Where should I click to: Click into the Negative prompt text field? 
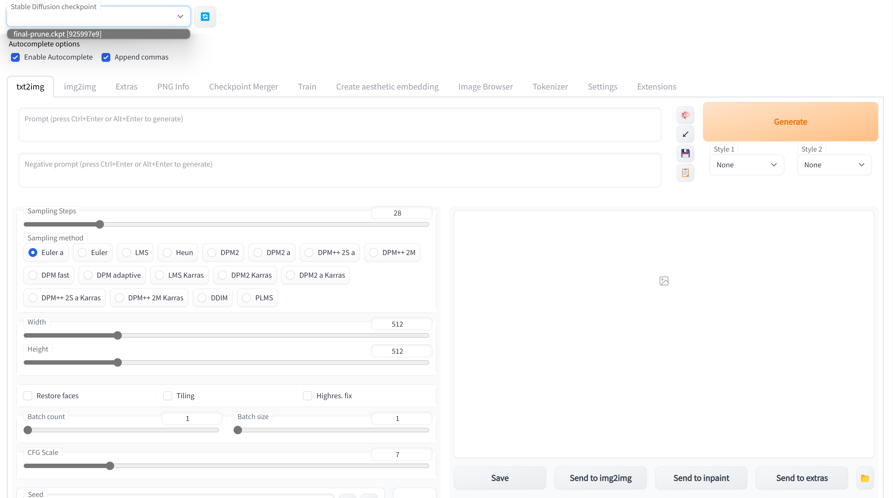click(340, 170)
